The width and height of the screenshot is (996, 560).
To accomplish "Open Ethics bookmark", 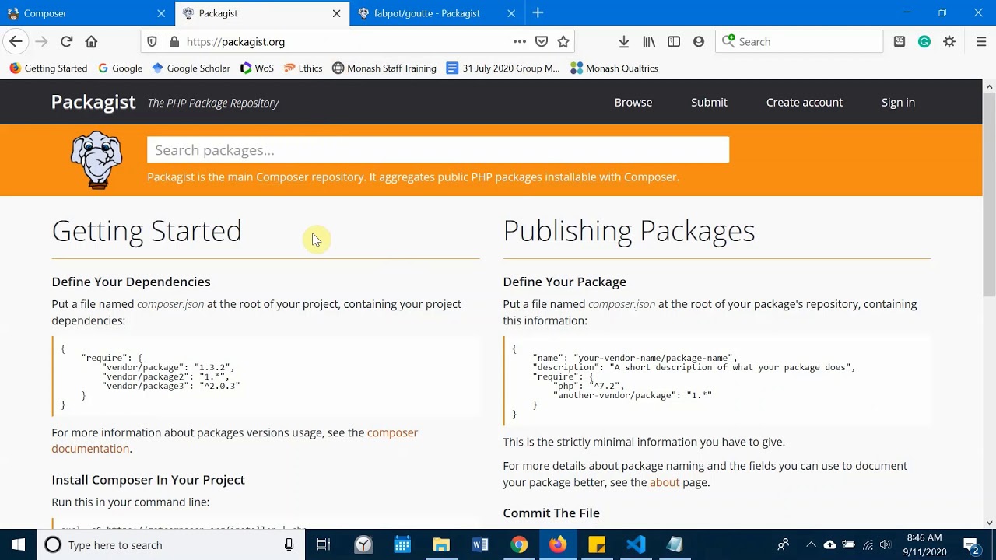I will [x=303, y=68].
